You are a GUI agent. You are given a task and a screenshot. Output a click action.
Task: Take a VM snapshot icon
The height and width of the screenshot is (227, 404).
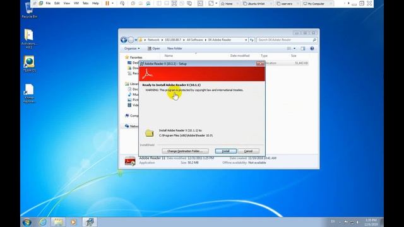point(133,3)
